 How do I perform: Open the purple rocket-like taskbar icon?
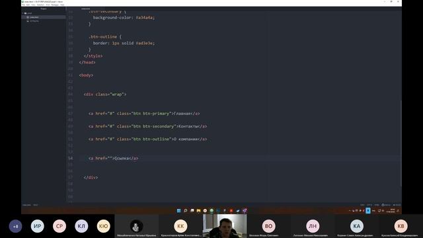245,211
